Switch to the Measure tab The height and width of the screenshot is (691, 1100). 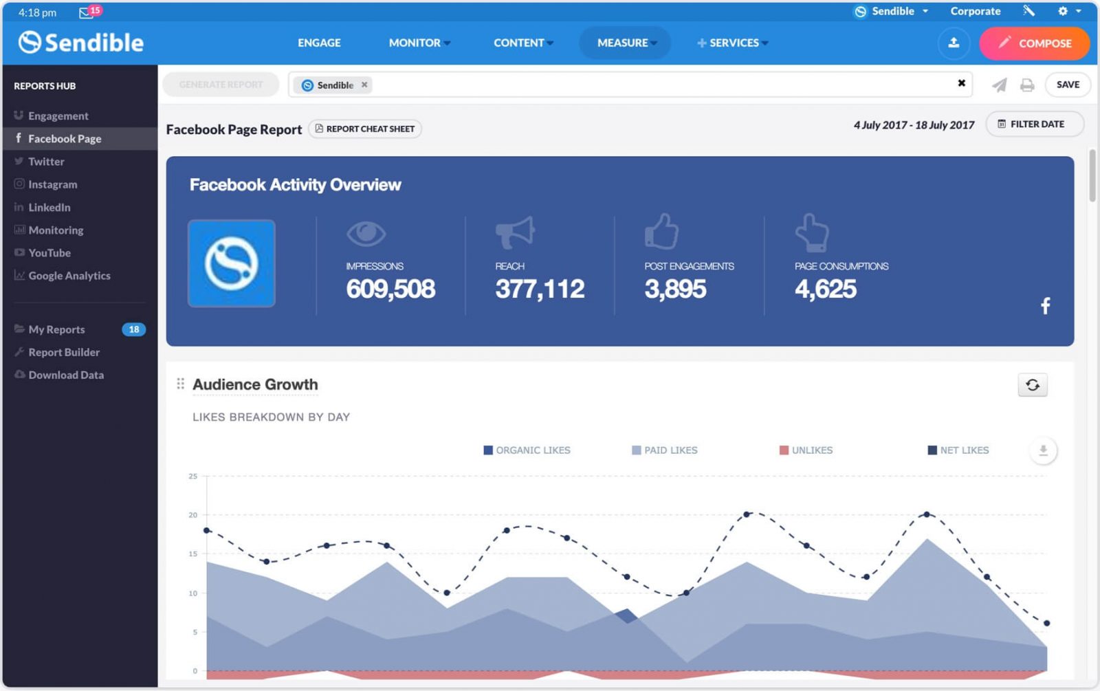(624, 43)
